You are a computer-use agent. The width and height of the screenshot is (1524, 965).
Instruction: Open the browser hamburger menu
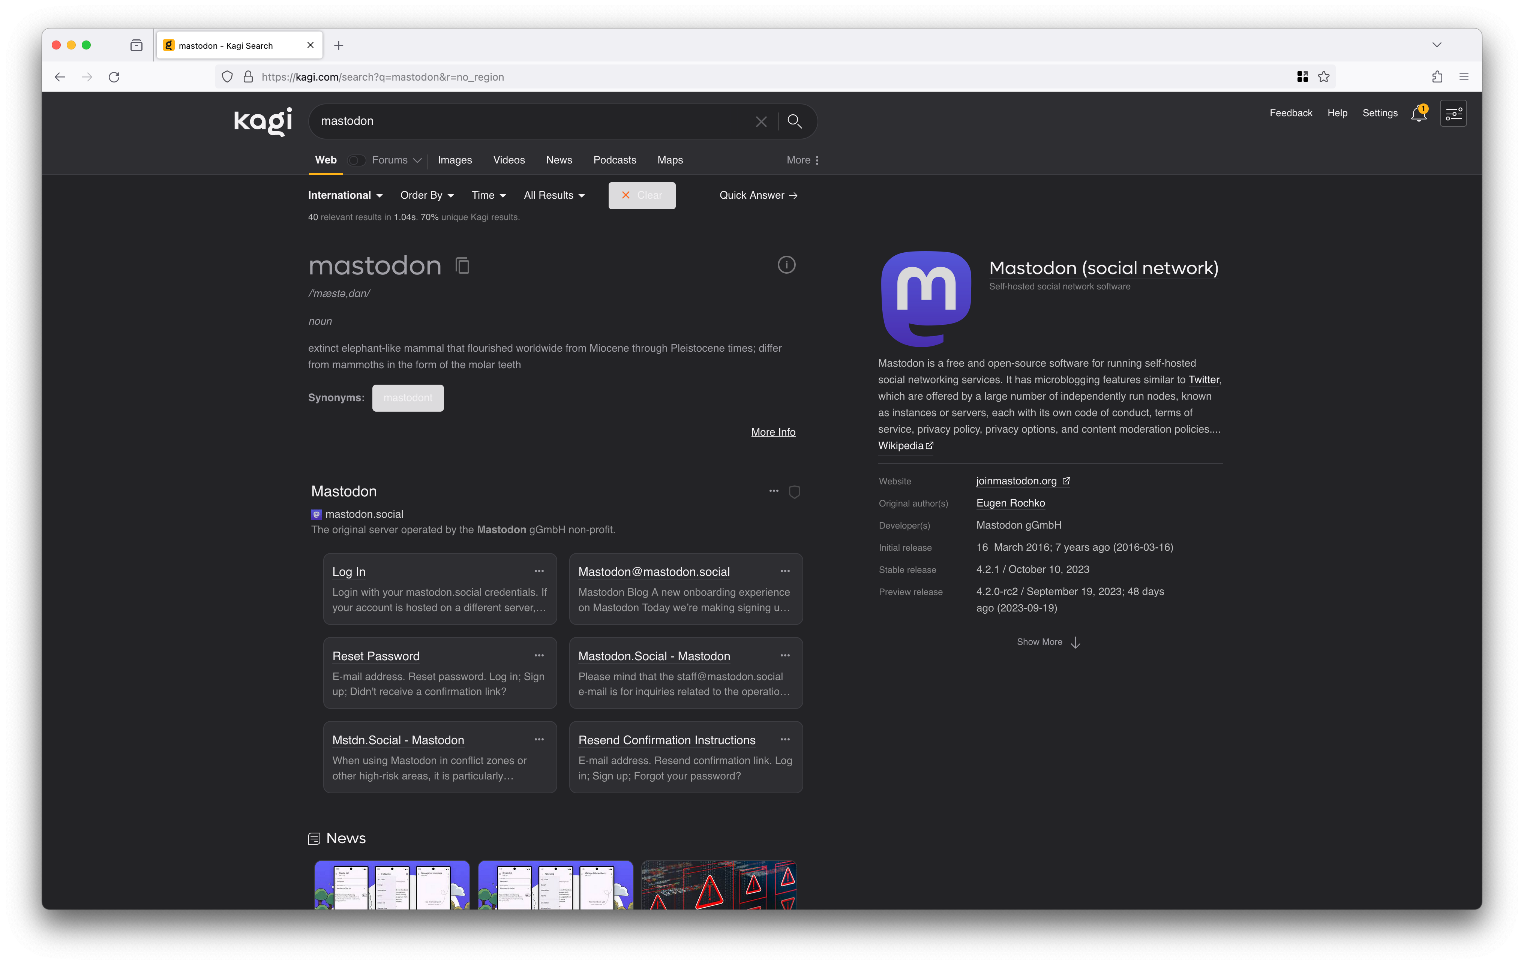coord(1464,77)
